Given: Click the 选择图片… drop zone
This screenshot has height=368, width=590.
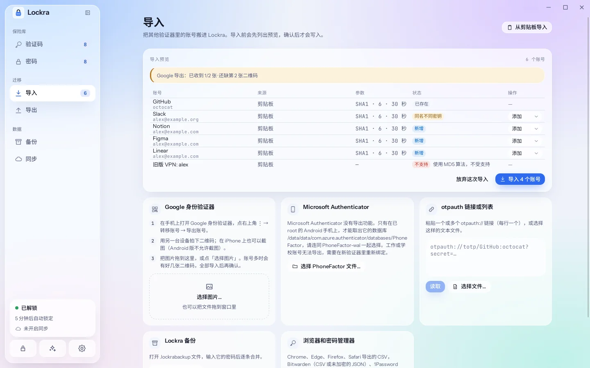Looking at the screenshot, I should pyautogui.click(x=209, y=296).
